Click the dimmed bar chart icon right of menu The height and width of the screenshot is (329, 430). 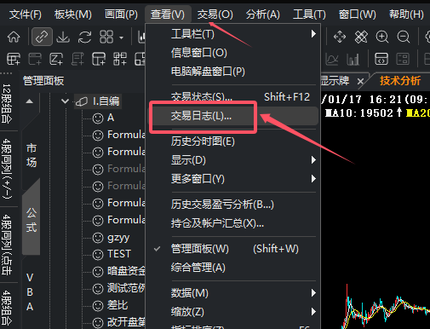[x=353, y=59]
